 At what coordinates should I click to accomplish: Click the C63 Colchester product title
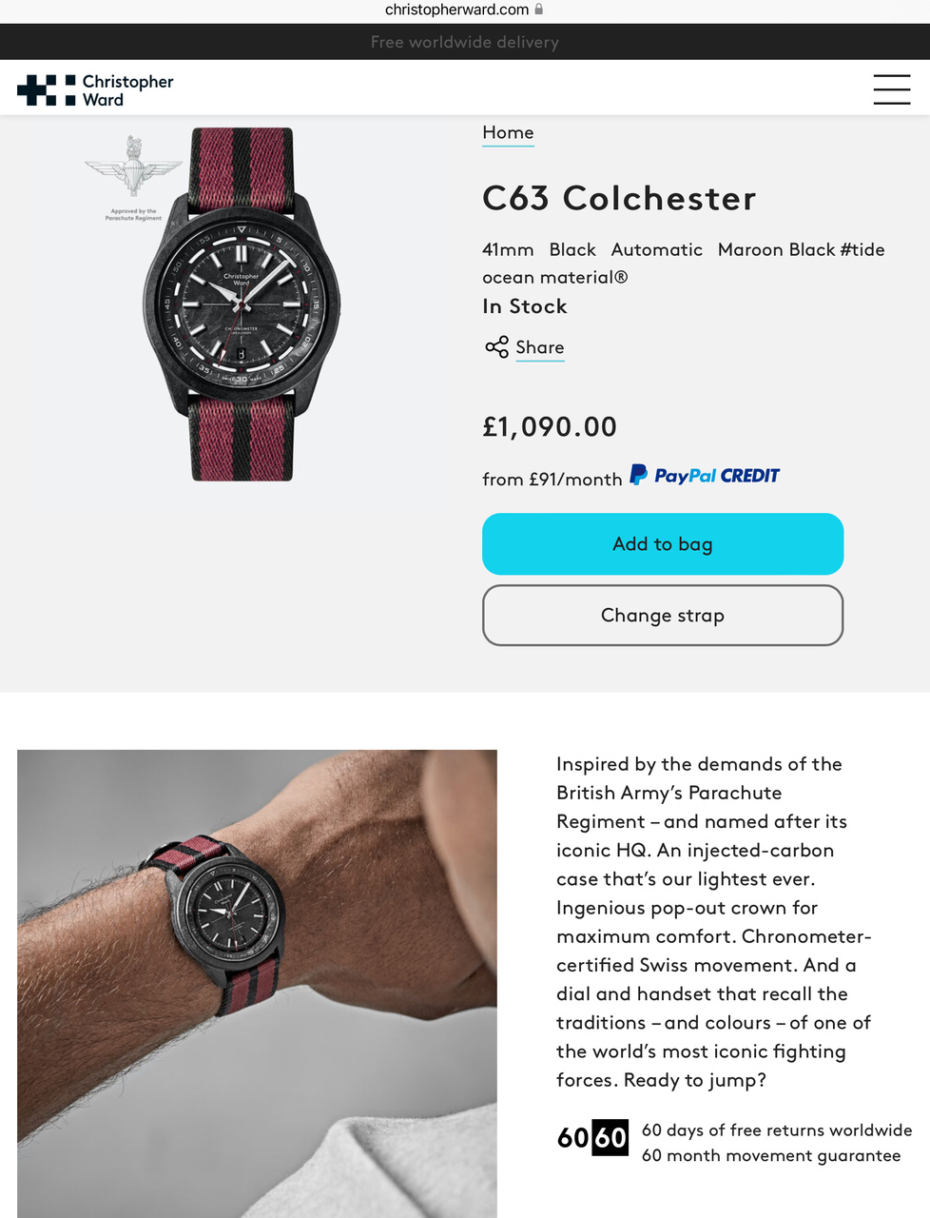pyautogui.click(x=619, y=198)
